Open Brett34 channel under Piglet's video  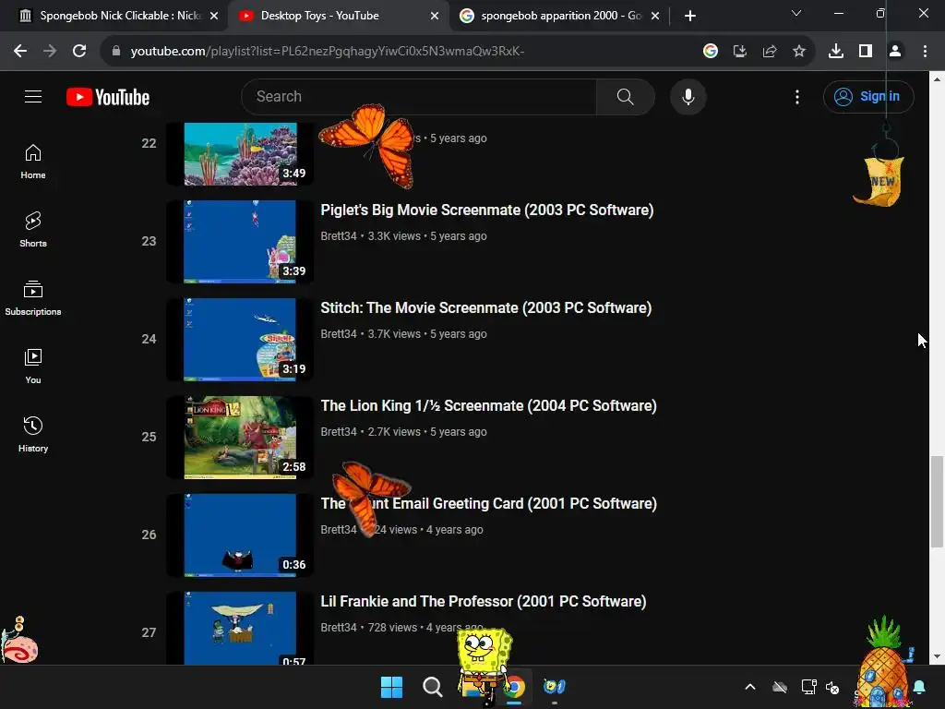coord(339,235)
